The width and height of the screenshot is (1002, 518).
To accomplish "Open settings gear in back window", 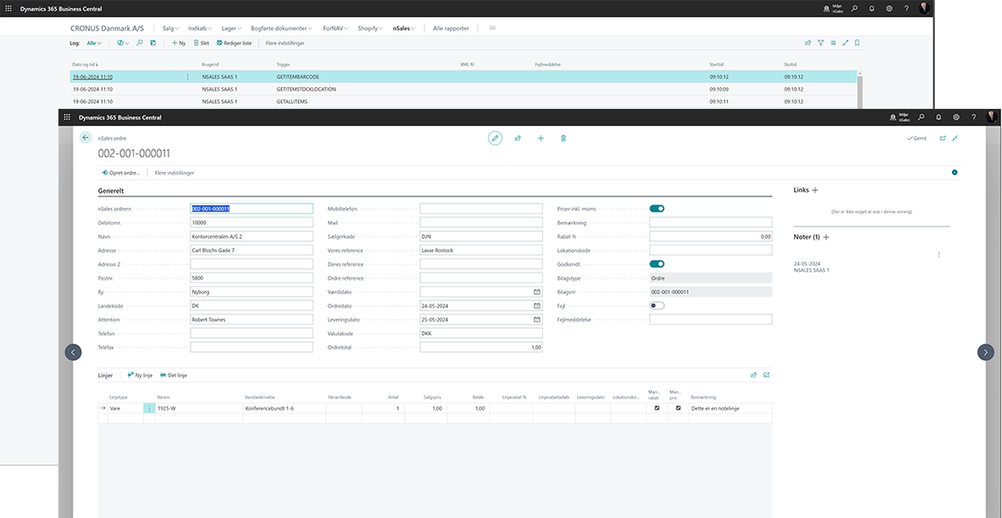I will point(889,8).
